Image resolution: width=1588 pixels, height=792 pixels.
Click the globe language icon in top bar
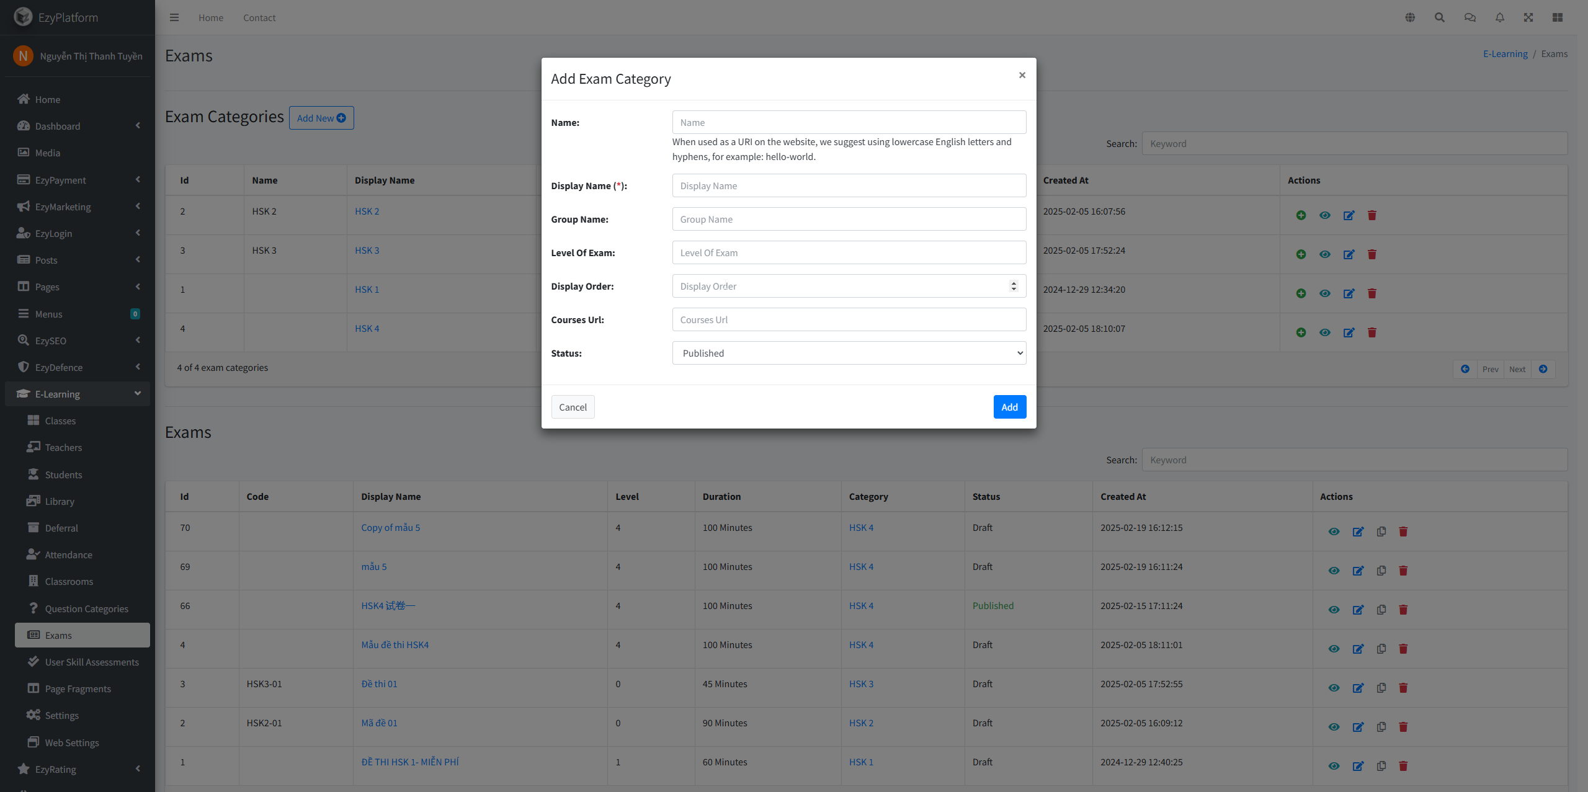1410,17
